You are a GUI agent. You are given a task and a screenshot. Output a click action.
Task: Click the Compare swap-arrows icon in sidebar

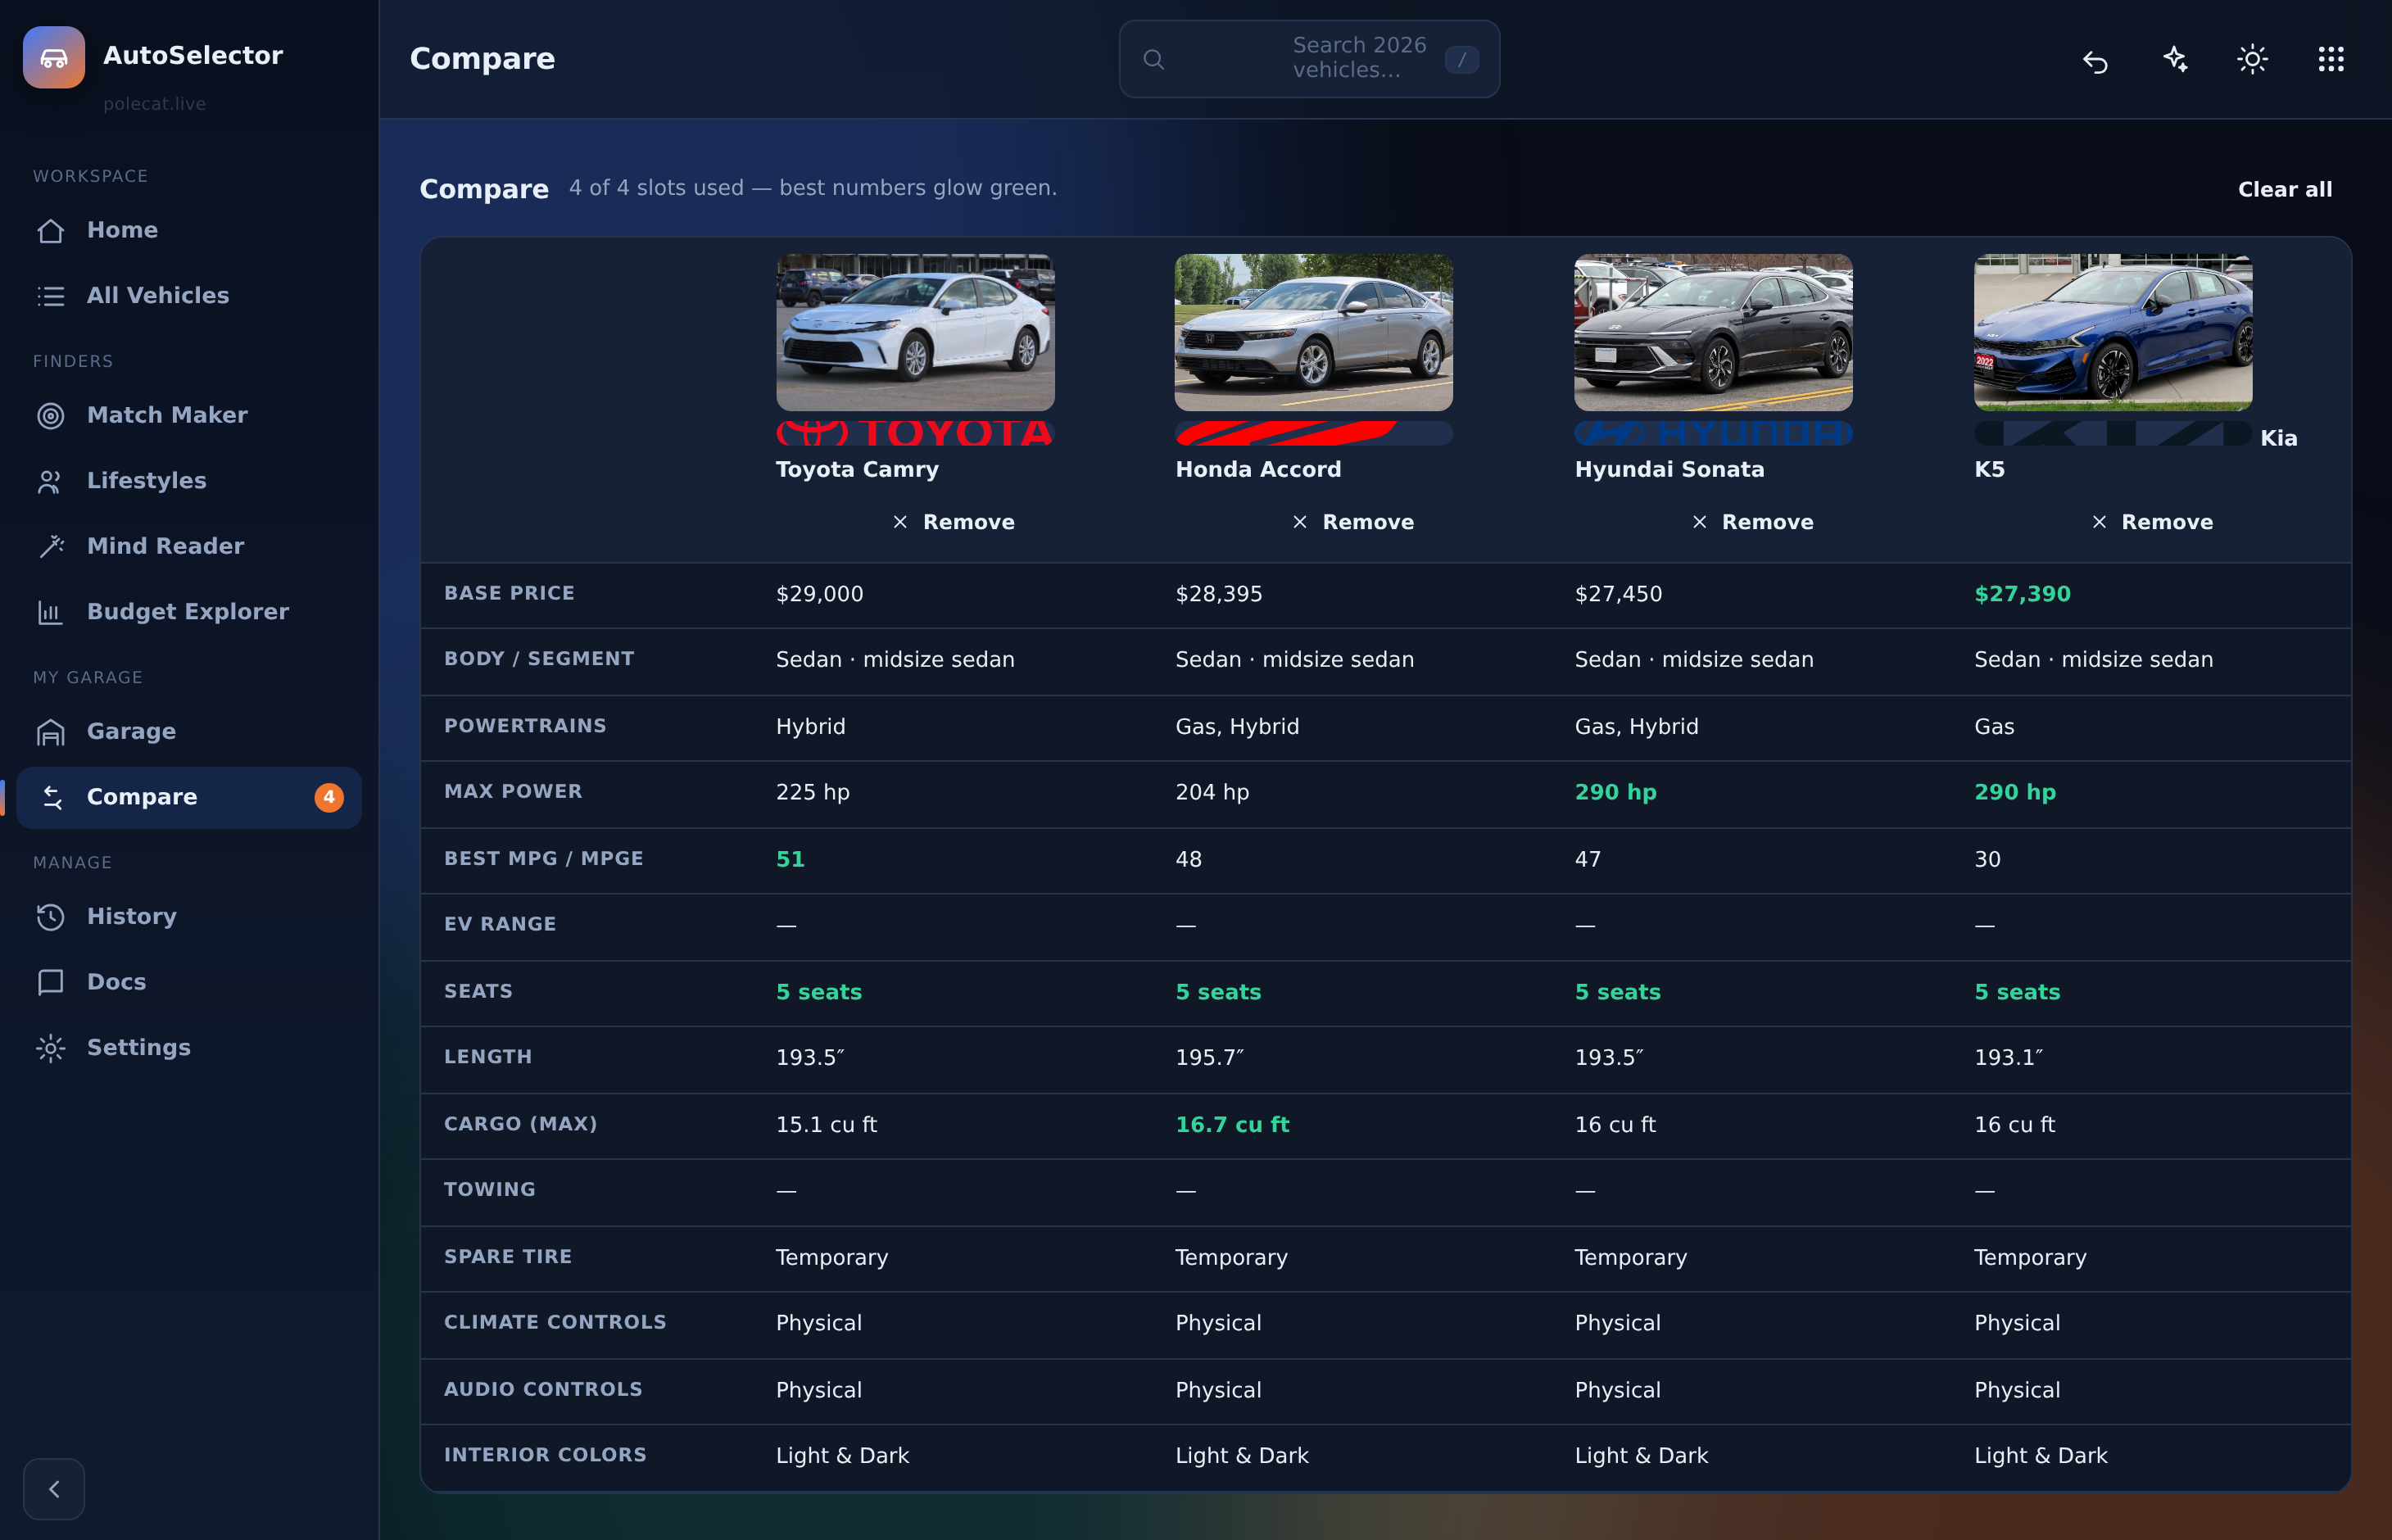51,797
